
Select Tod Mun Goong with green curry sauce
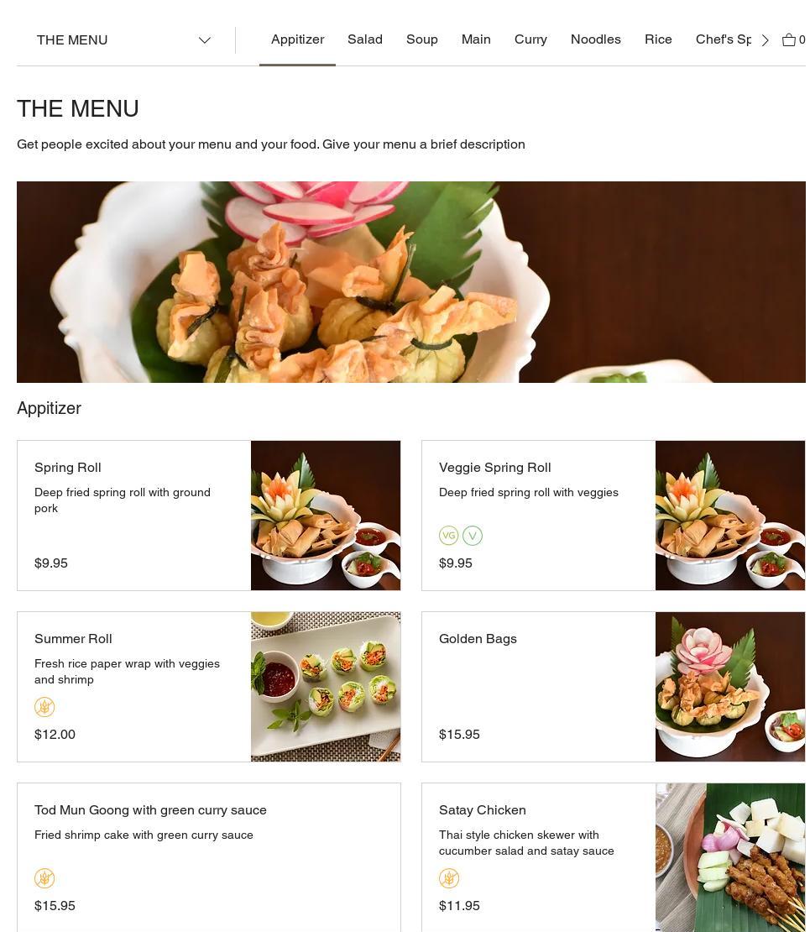tap(150, 810)
